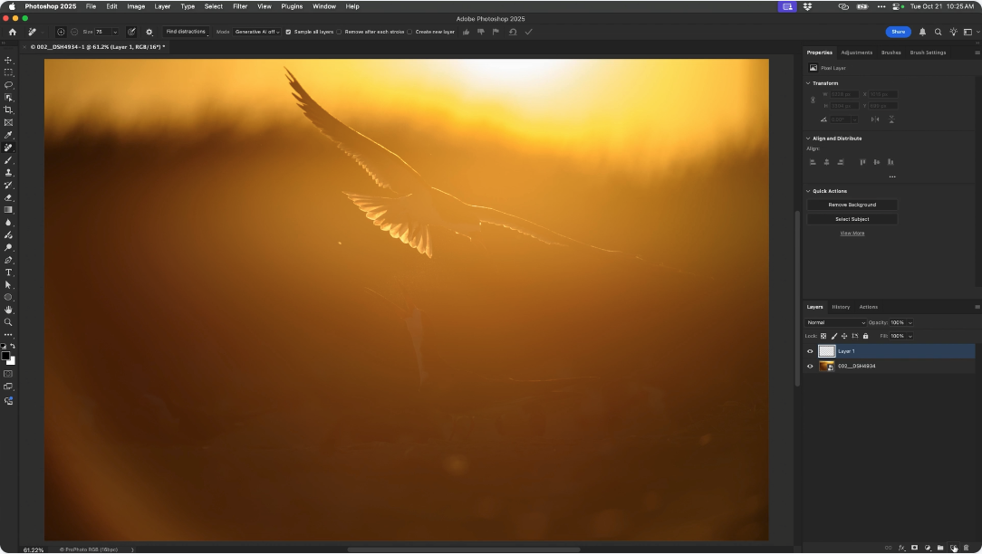982x554 pixels.
Task: Select the Move tool
Action: point(8,60)
